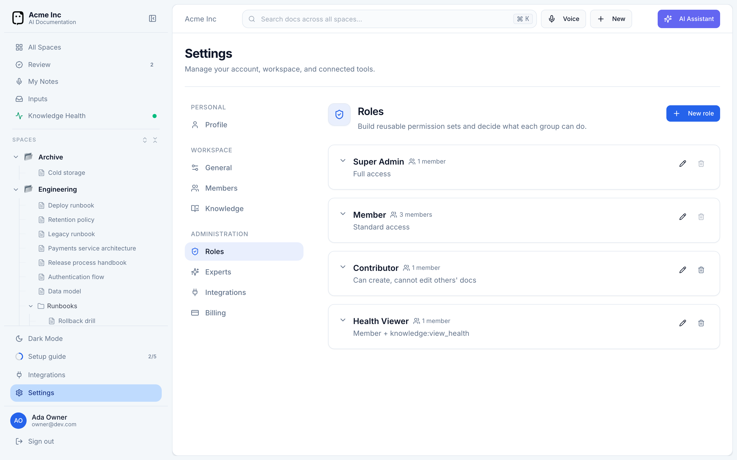The height and width of the screenshot is (460, 737).
Task: Click the owner@dev.com email text
Action: click(x=54, y=424)
